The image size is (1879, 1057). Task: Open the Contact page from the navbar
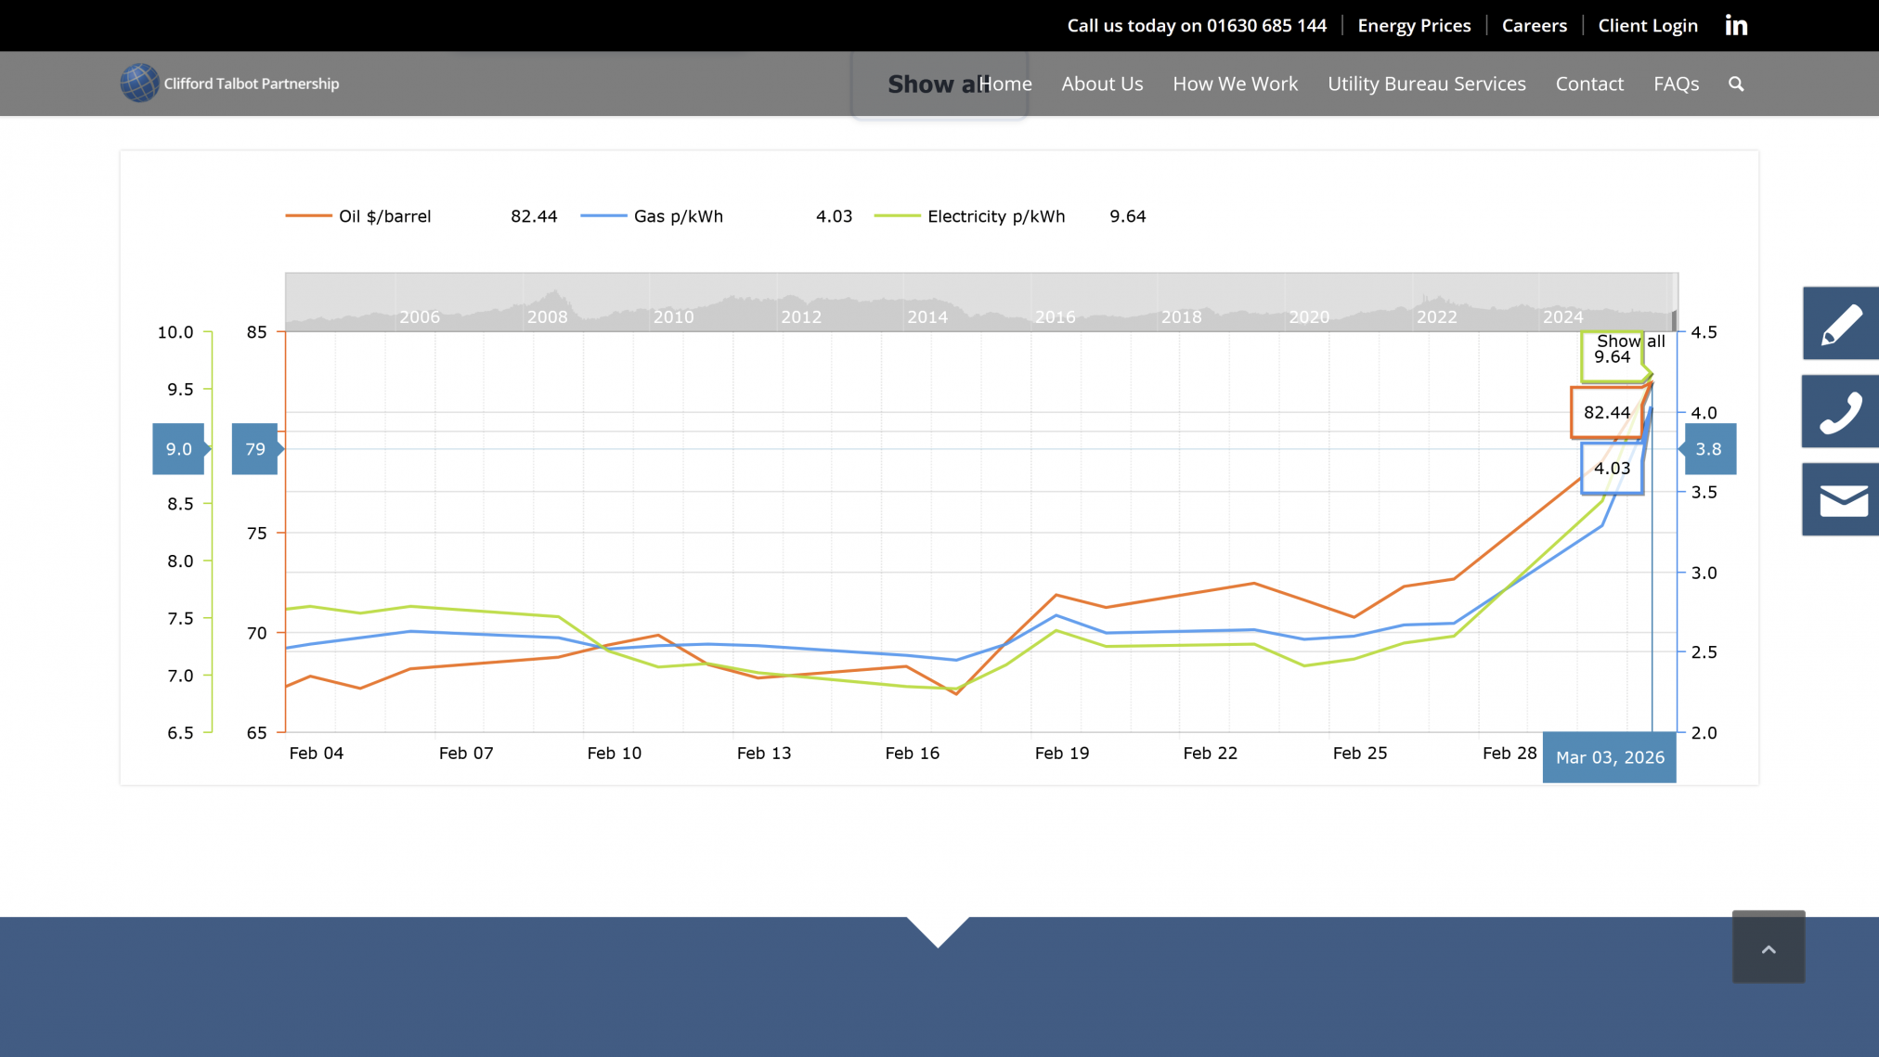[x=1589, y=84]
